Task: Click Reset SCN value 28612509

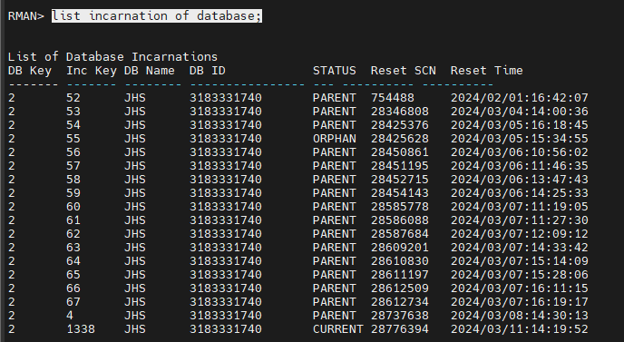Action: tap(400, 288)
